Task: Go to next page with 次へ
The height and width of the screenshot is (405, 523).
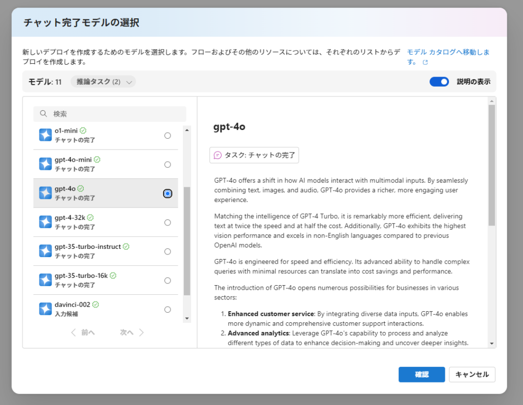Action: (132, 333)
